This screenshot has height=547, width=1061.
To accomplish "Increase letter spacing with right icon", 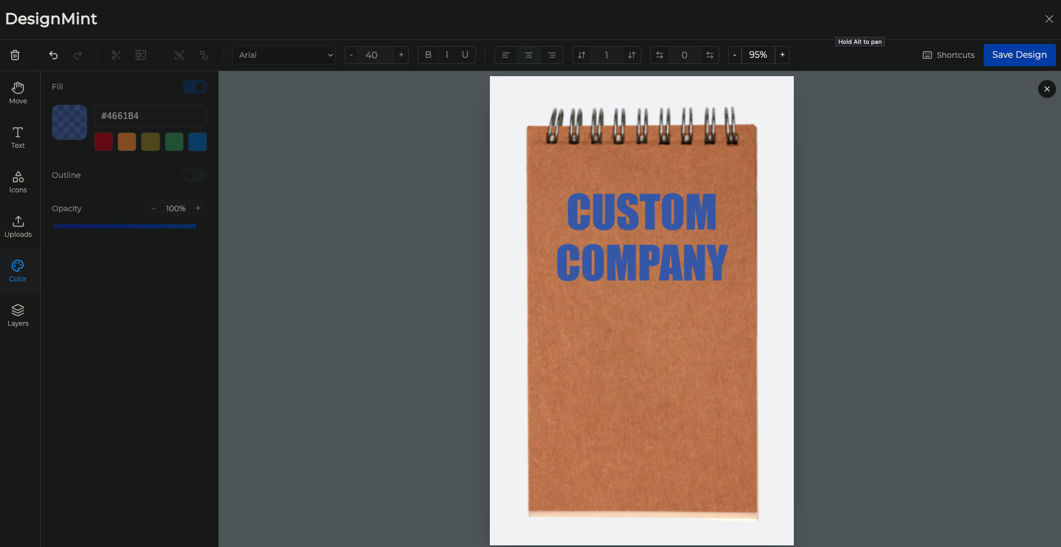I will click(710, 55).
